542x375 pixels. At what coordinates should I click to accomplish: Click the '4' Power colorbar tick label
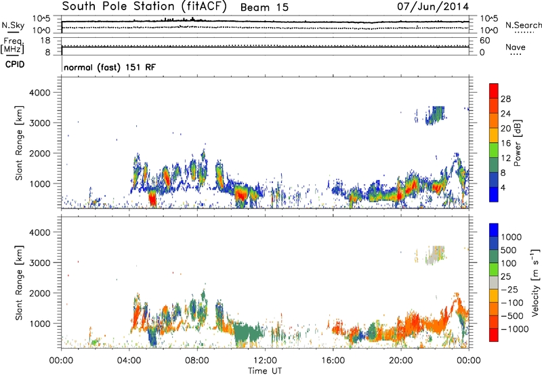point(503,187)
